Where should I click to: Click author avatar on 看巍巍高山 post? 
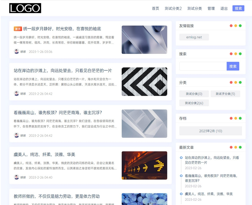[x=16, y=135]
